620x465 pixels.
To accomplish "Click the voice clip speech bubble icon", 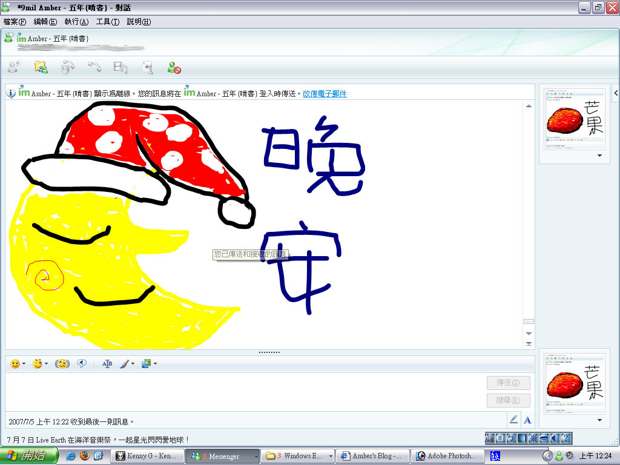I will click(x=82, y=363).
